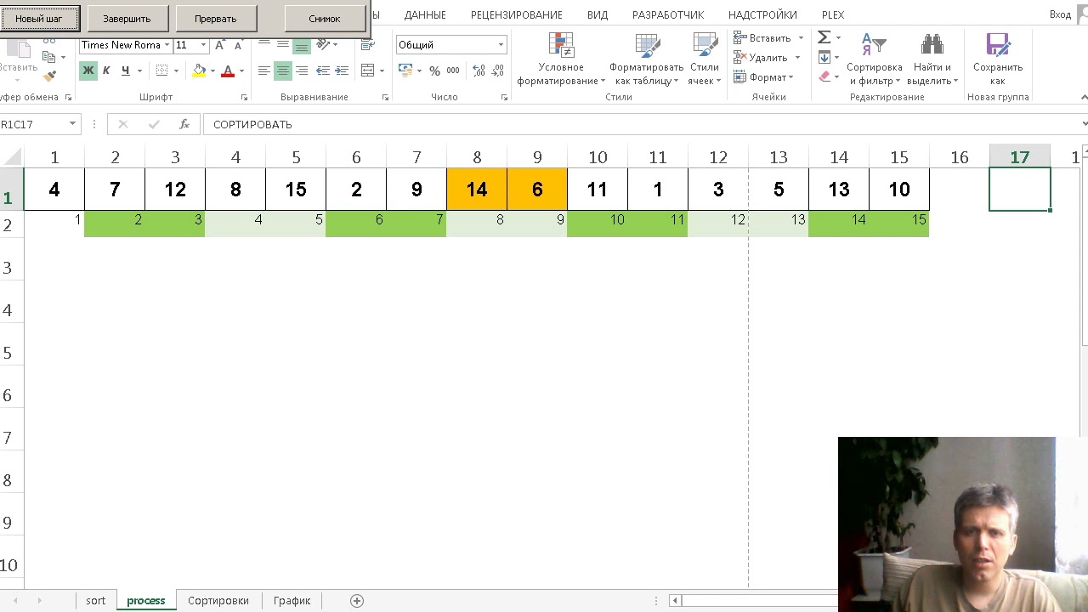Increase font size icon
This screenshot has height=612, width=1088.
[220, 45]
